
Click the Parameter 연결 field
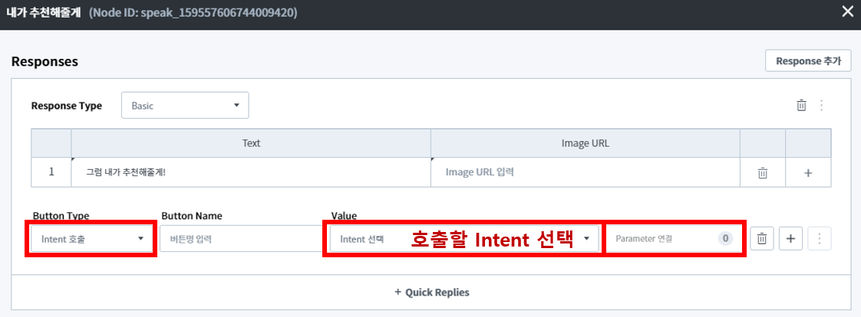coord(661,239)
